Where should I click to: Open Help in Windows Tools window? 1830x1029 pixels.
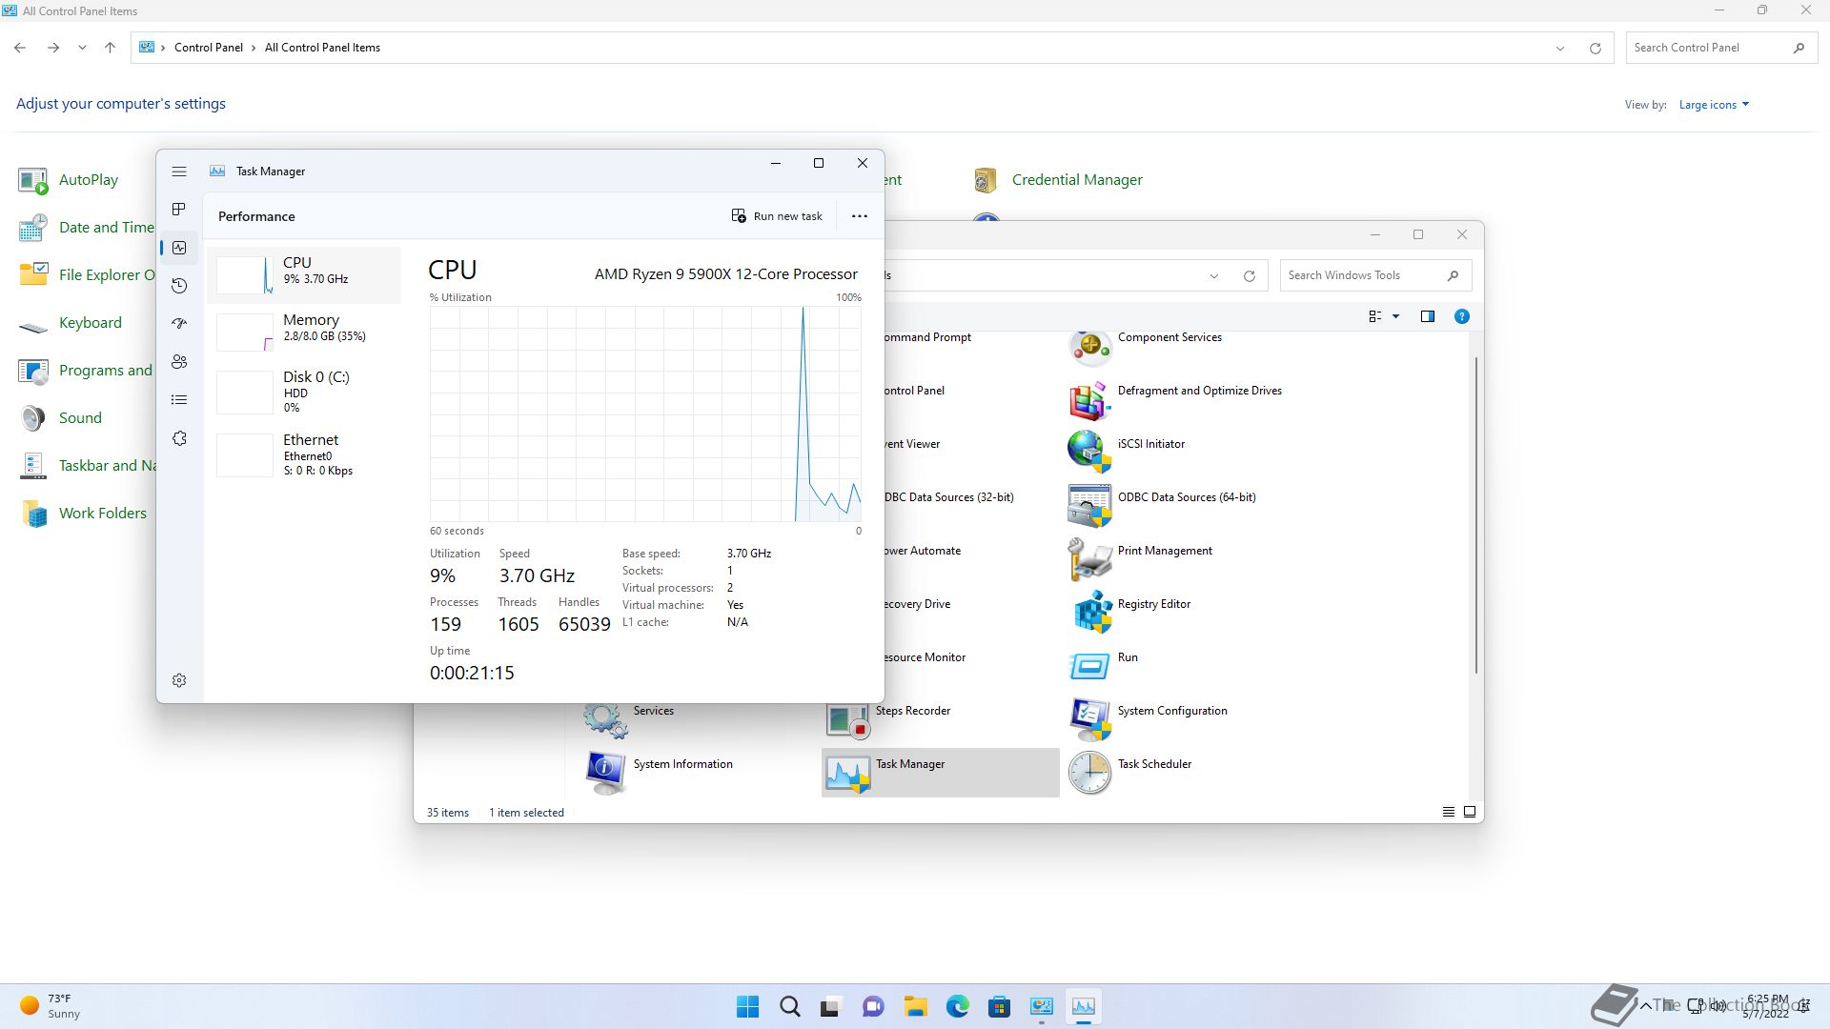point(1461,316)
